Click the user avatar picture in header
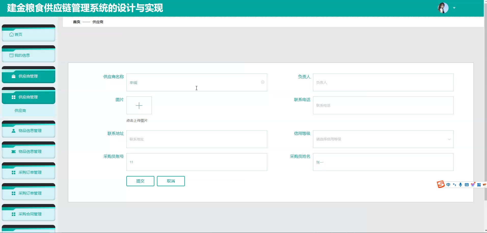The width and height of the screenshot is (487, 233). point(443,8)
